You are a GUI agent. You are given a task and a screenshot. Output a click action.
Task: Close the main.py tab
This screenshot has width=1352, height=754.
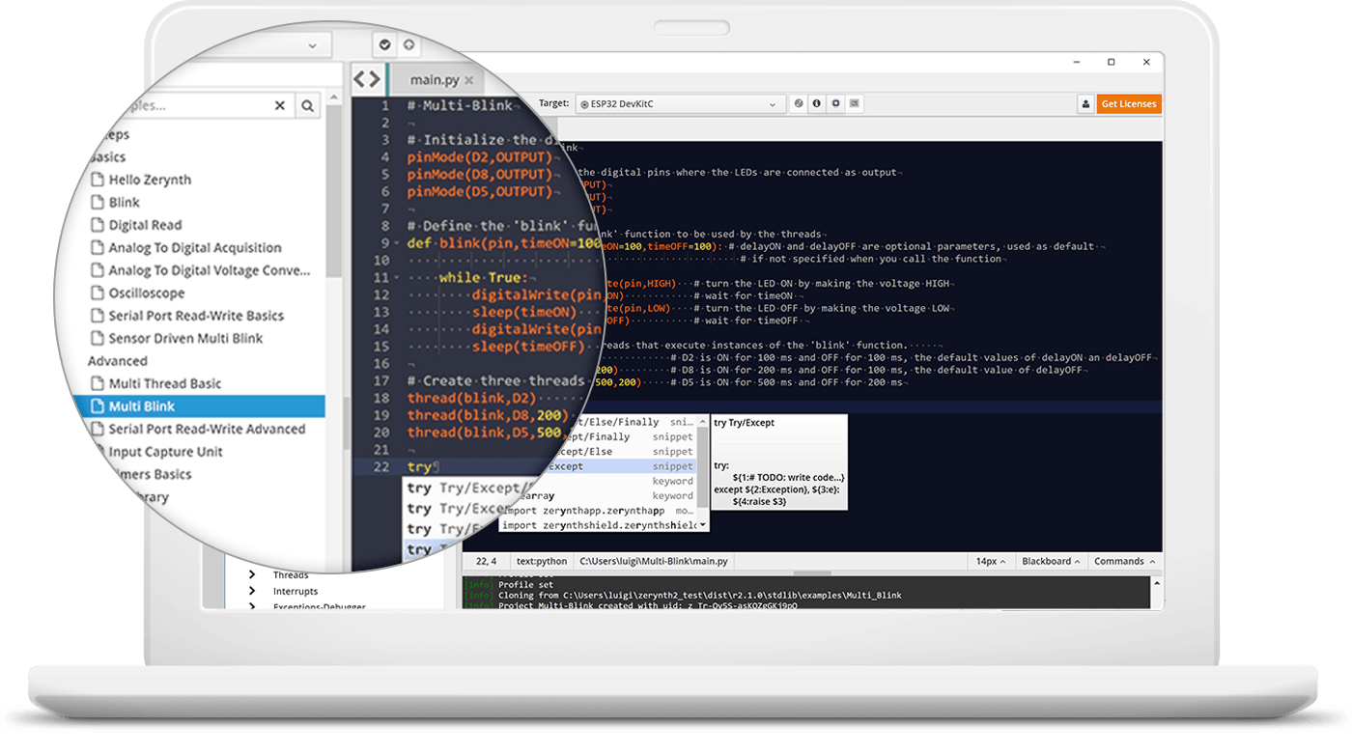coord(469,80)
